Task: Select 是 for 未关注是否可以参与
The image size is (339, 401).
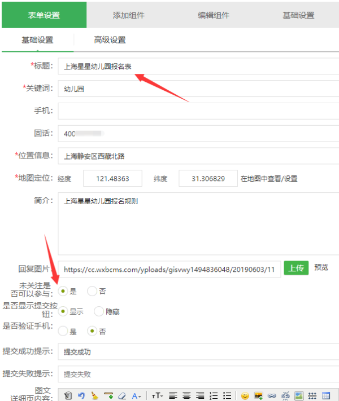Action: tap(63, 291)
